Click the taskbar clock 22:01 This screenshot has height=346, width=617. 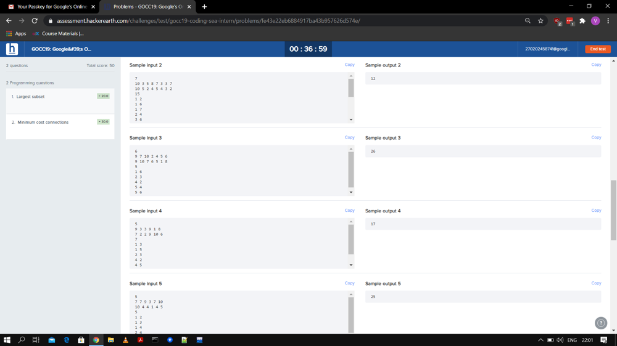click(x=587, y=340)
